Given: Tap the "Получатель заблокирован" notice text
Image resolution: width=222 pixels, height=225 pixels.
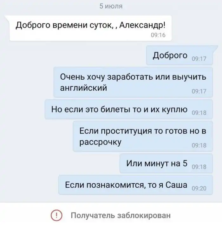Looking at the screenshot, I should [121, 216].
